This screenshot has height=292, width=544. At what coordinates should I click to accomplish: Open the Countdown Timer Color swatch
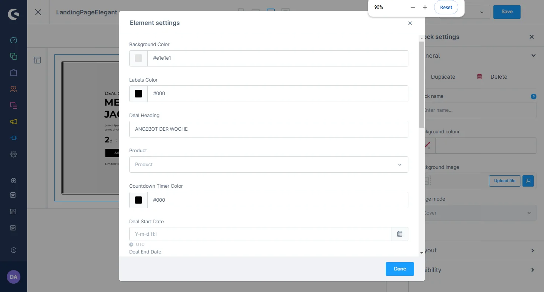(139, 200)
